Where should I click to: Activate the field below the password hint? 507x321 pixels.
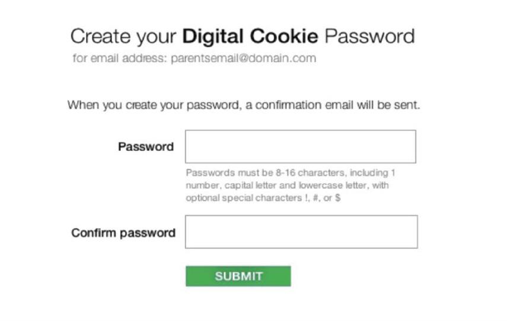pyautogui.click(x=301, y=232)
